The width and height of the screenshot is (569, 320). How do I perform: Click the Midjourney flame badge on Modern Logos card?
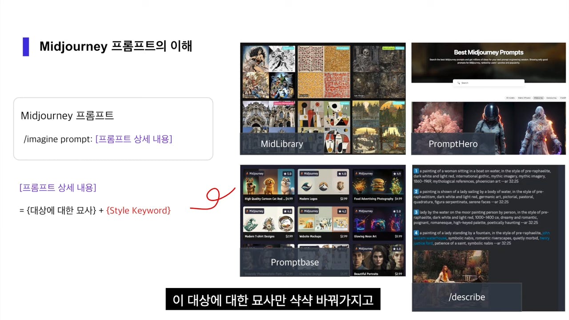(309, 174)
